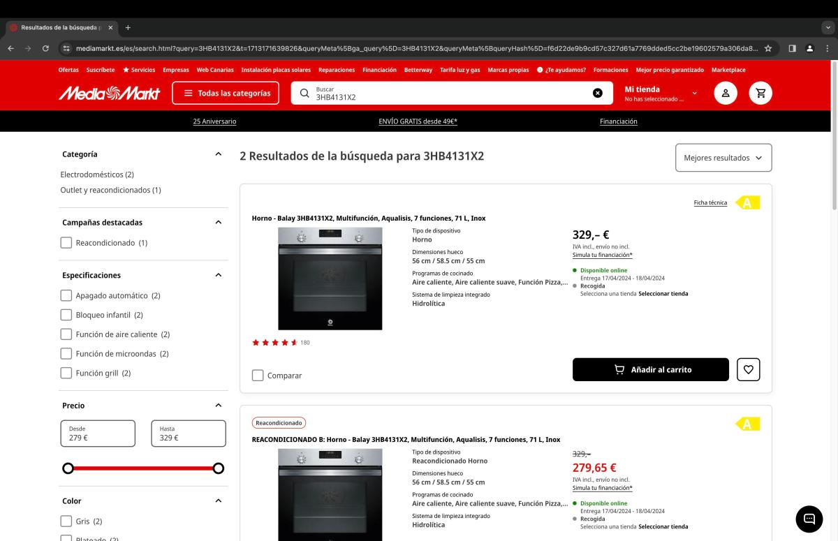This screenshot has width=838, height=541.
Task: Collapse Campañas destacadas section
Action: 218,223
